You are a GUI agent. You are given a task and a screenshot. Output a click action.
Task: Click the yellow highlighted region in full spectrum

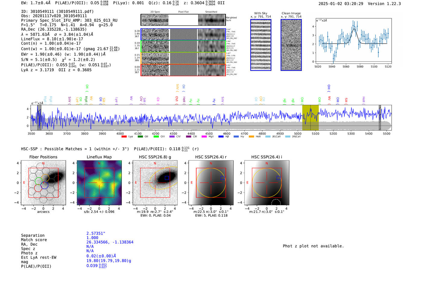[x=310, y=117]
